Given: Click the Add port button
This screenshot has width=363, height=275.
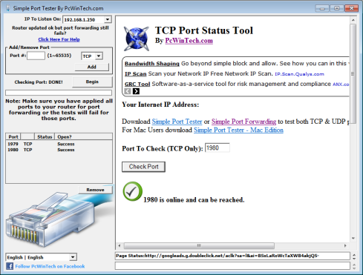Looking at the screenshot, I should point(92,67).
